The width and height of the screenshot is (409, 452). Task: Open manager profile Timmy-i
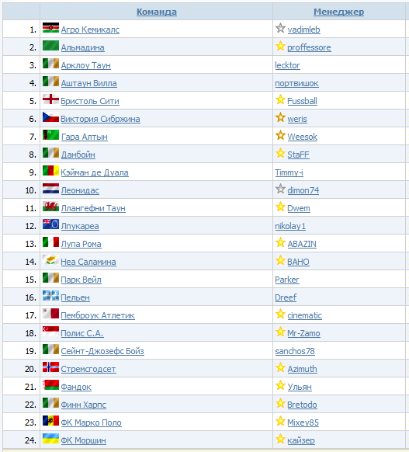(x=289, y=172)
